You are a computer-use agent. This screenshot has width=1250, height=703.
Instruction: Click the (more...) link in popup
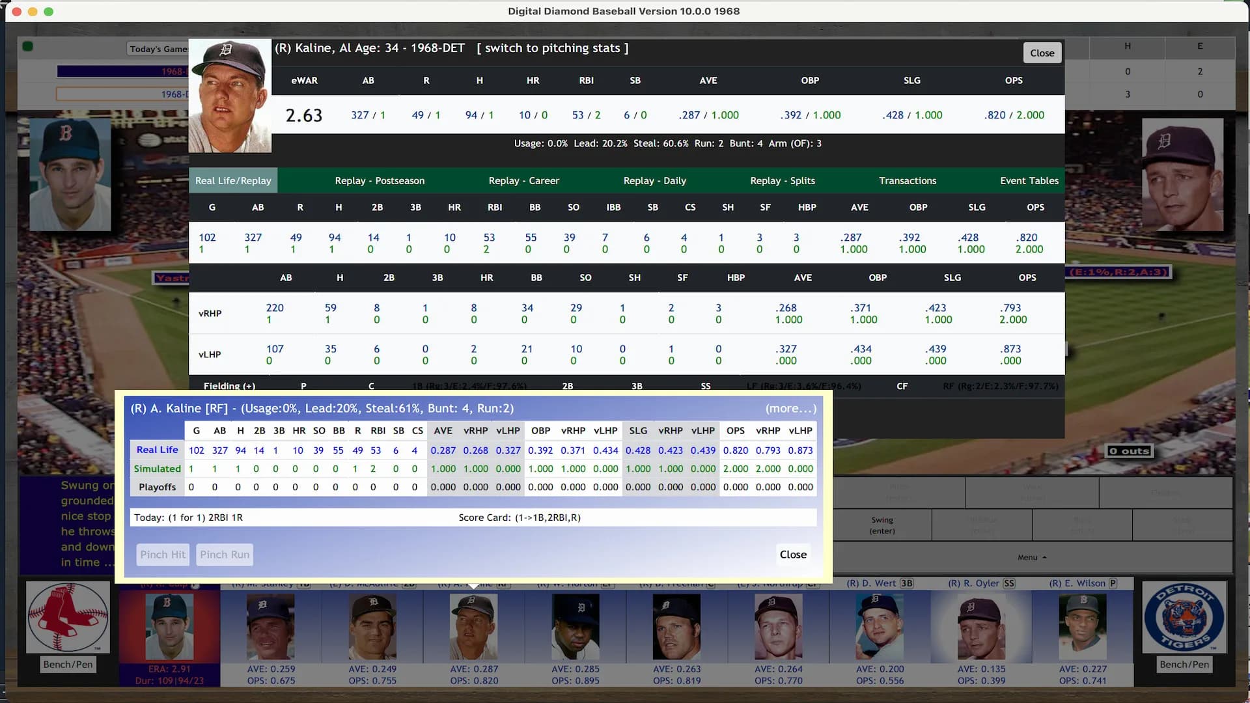[791, 408]
